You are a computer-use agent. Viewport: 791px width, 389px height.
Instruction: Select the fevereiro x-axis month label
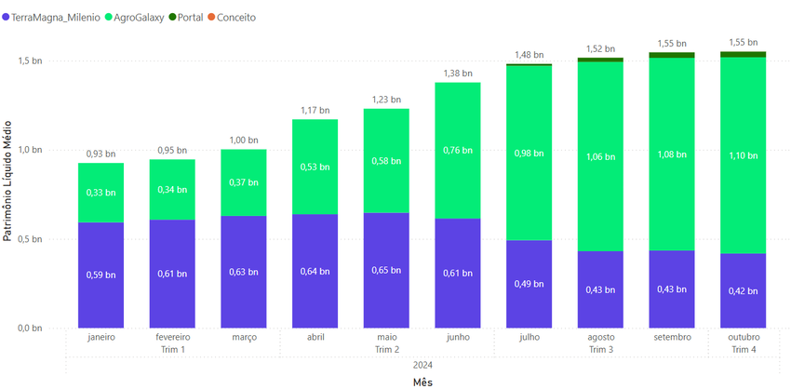click(172, 337)
